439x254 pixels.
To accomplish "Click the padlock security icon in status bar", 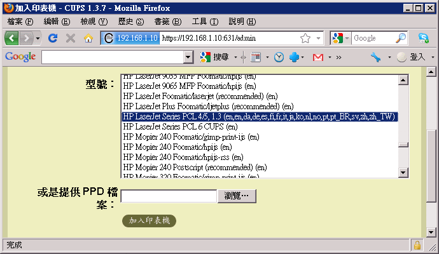I will pyautogui.click(x=417, y=245).
